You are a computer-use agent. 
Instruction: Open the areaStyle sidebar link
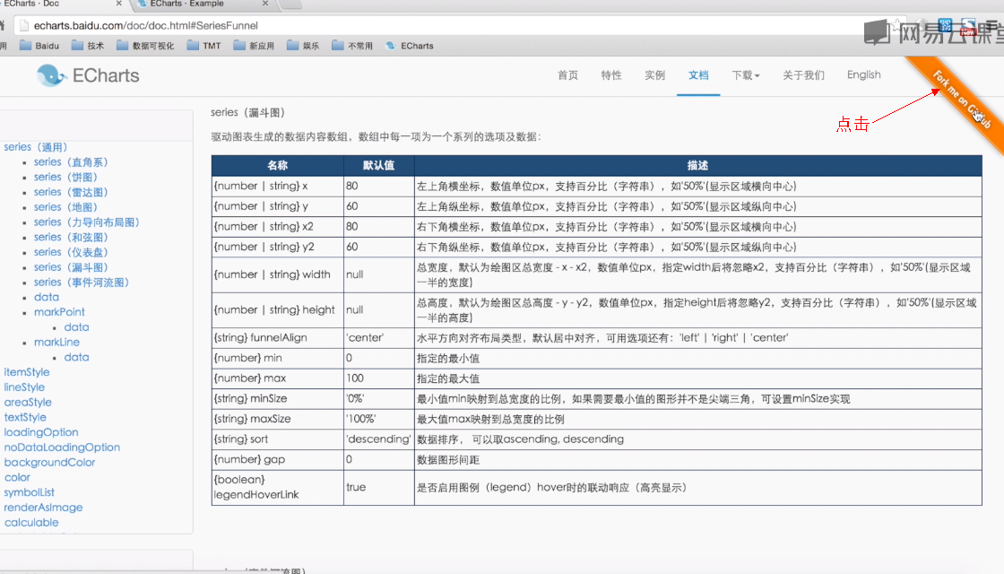[x=28, y=403]
